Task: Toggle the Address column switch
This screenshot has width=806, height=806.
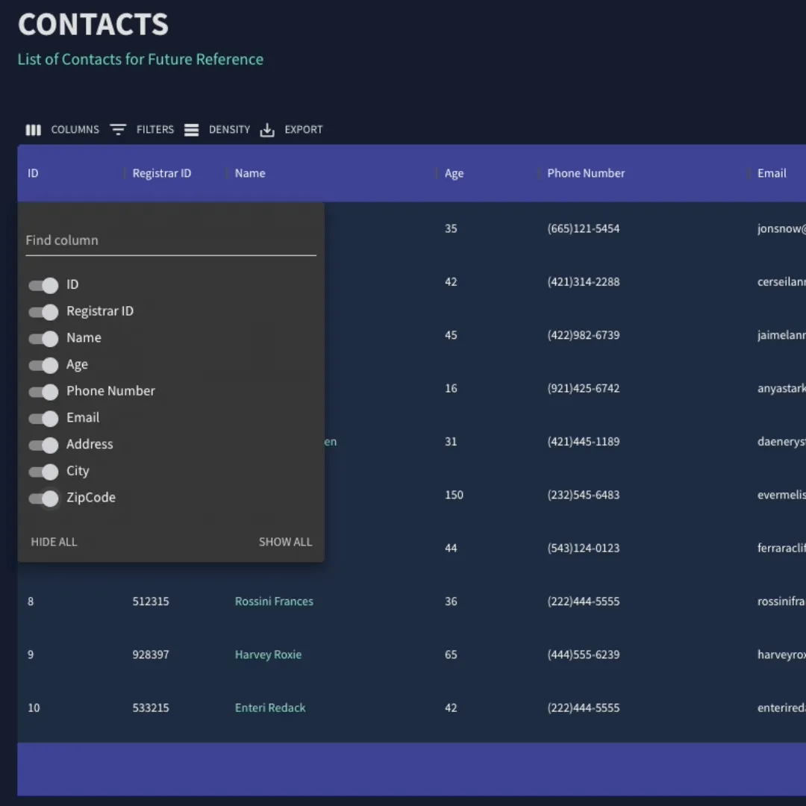Action: click(x=43, y=446)
